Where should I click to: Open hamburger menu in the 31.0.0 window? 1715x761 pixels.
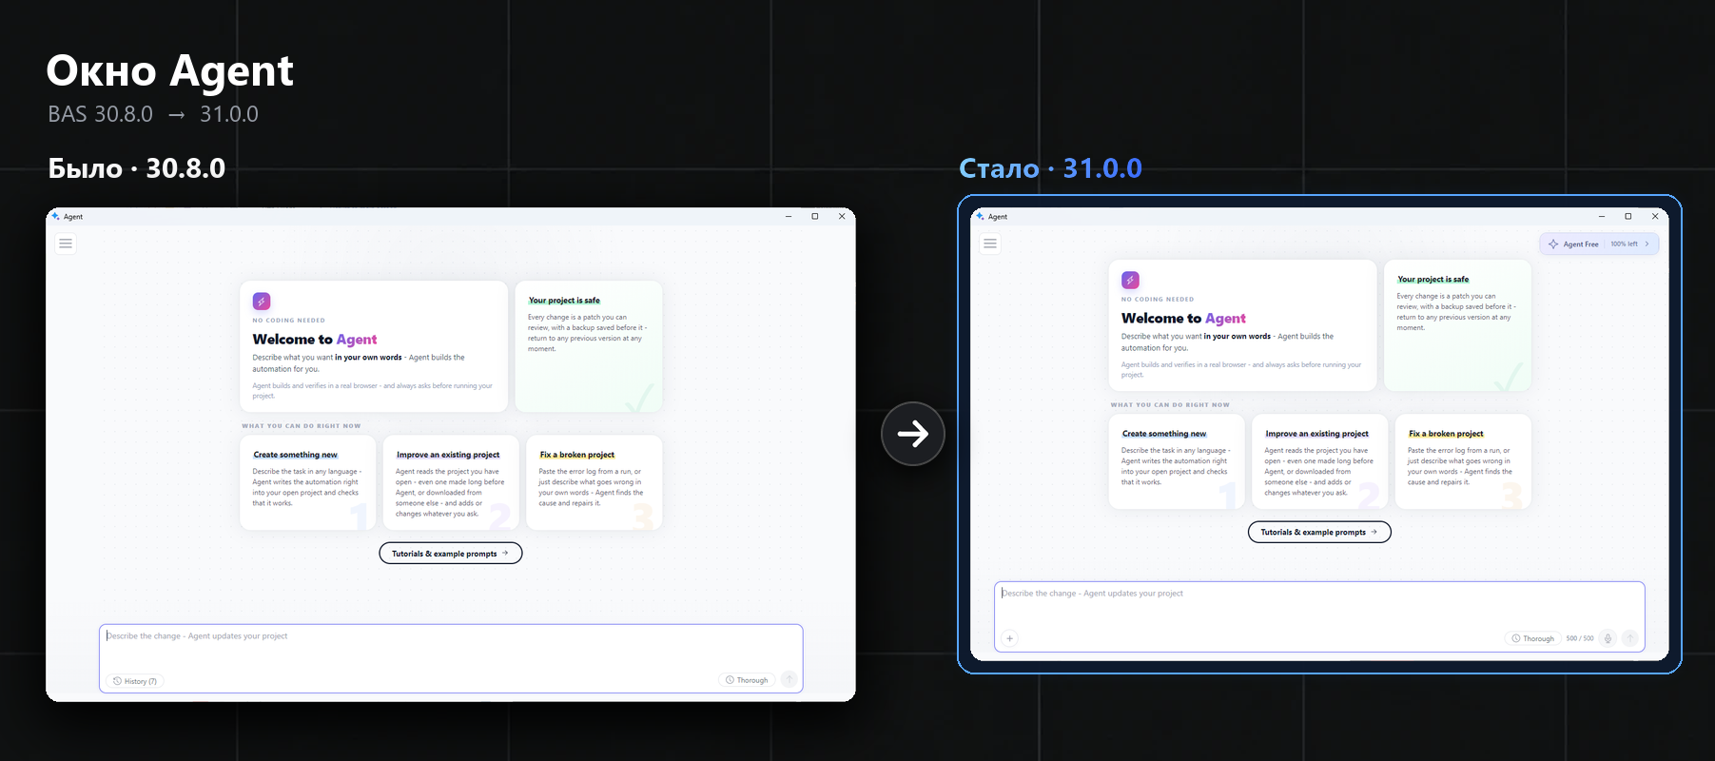tap(990, 244)
